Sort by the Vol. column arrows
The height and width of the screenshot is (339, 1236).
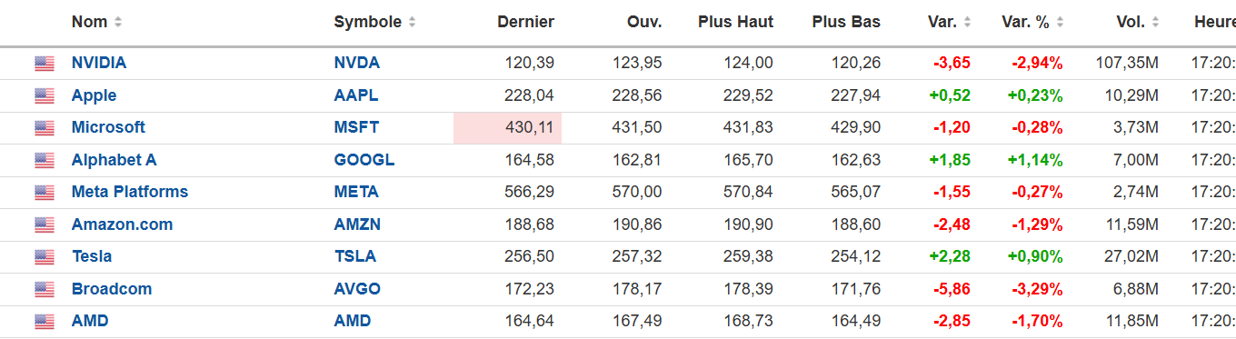[1157, 22]
